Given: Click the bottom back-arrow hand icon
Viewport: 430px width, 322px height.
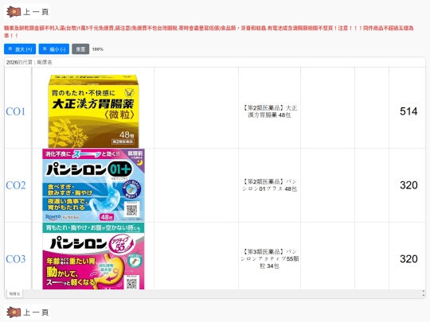Looking at the screenshot, I should coord(14,312).
